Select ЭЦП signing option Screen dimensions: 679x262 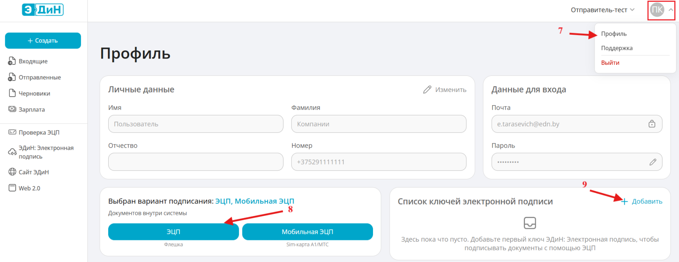pos(173,232)
